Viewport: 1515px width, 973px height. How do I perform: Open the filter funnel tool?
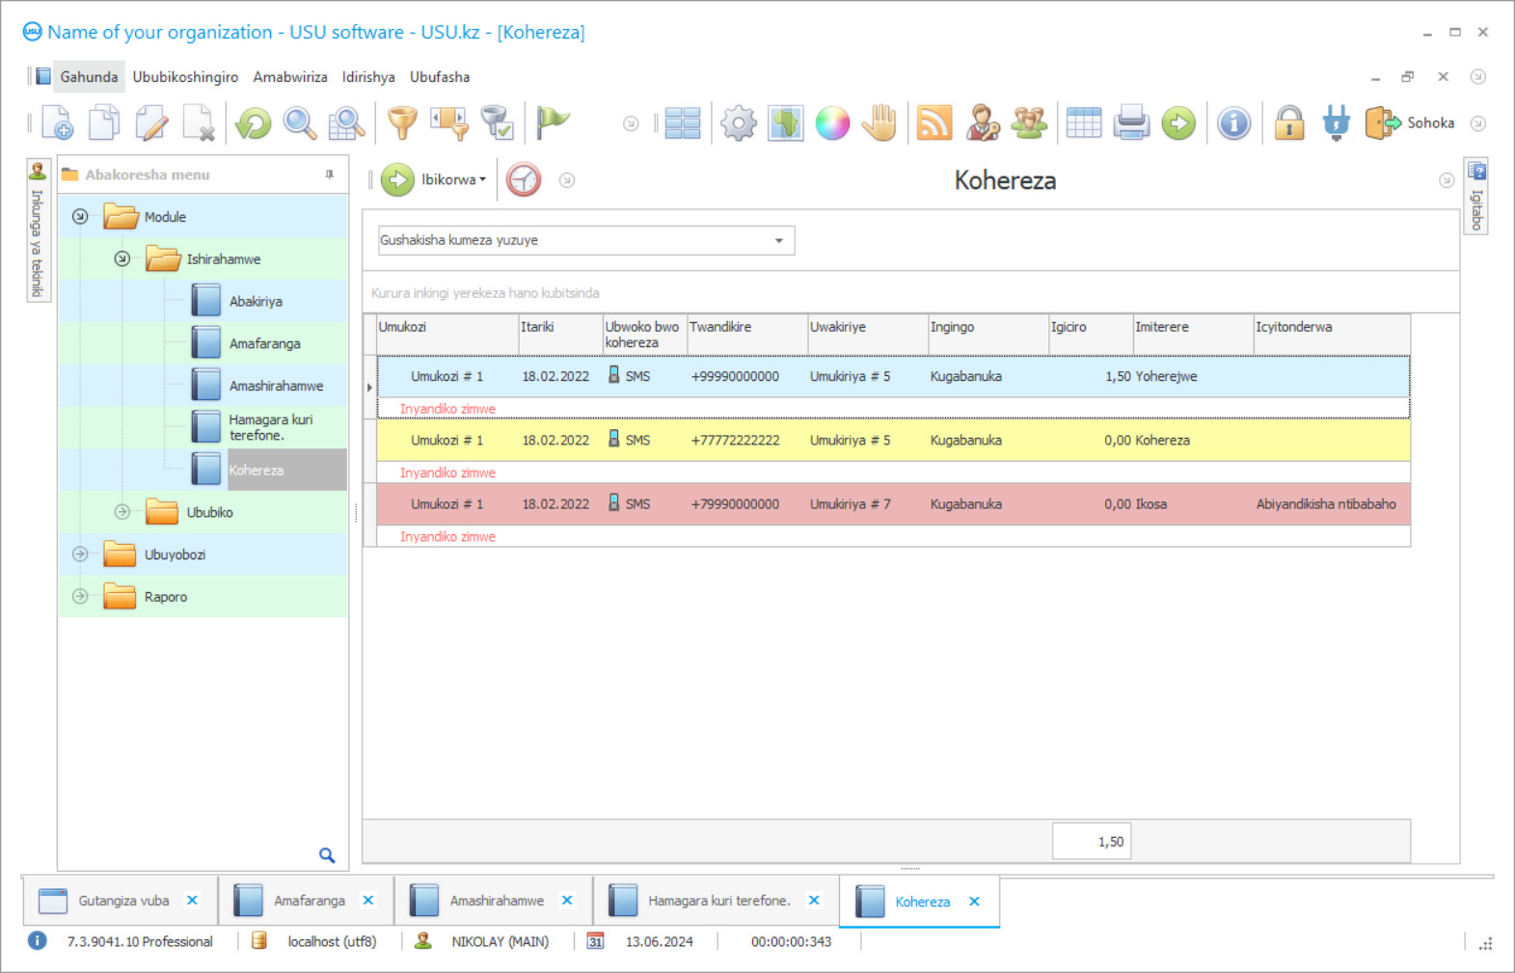pos(401,123)
